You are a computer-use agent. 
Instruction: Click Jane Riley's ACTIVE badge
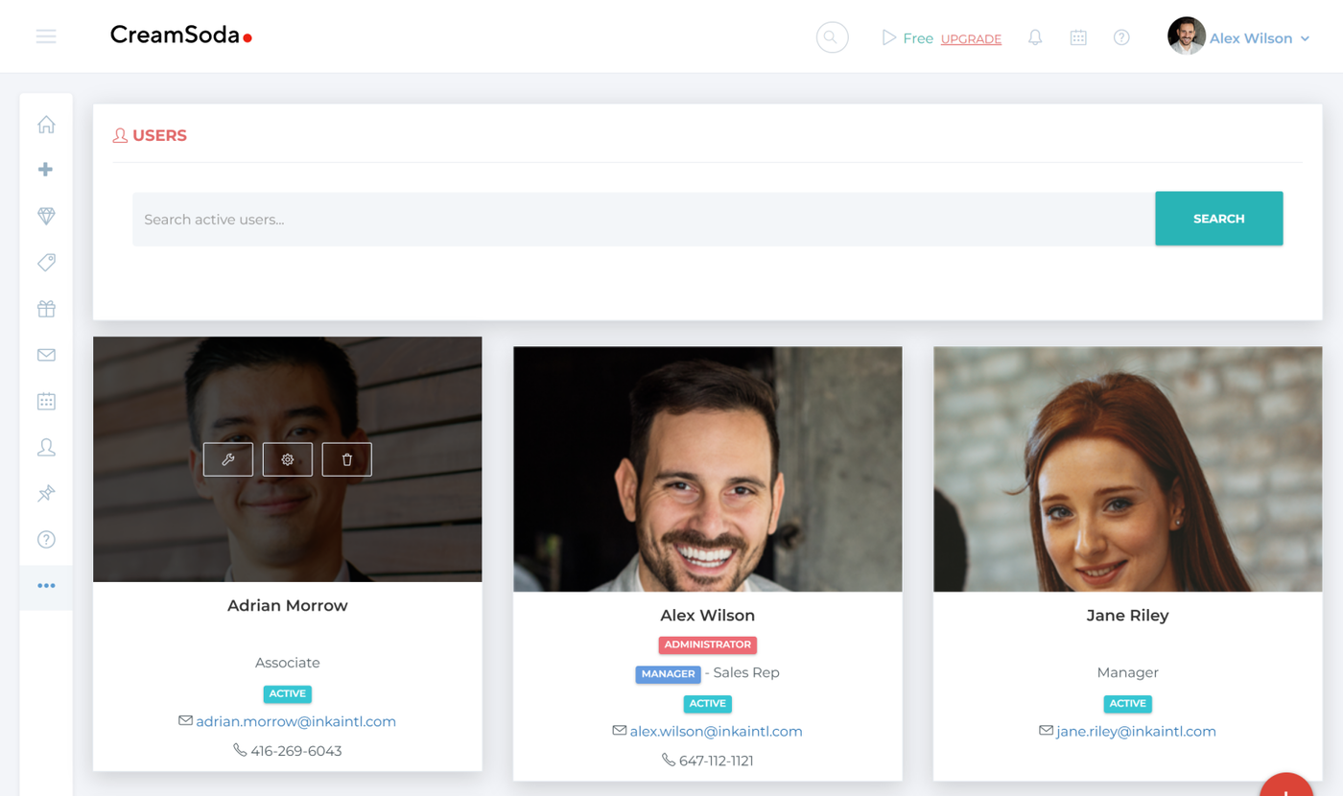[x=1128, y=703]
